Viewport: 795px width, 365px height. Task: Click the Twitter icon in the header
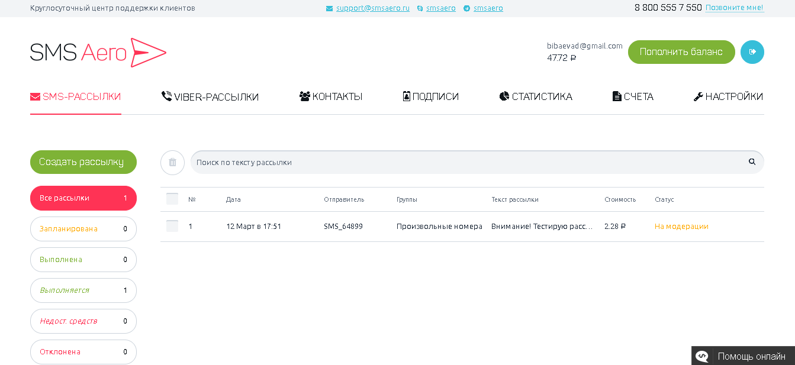467,8
